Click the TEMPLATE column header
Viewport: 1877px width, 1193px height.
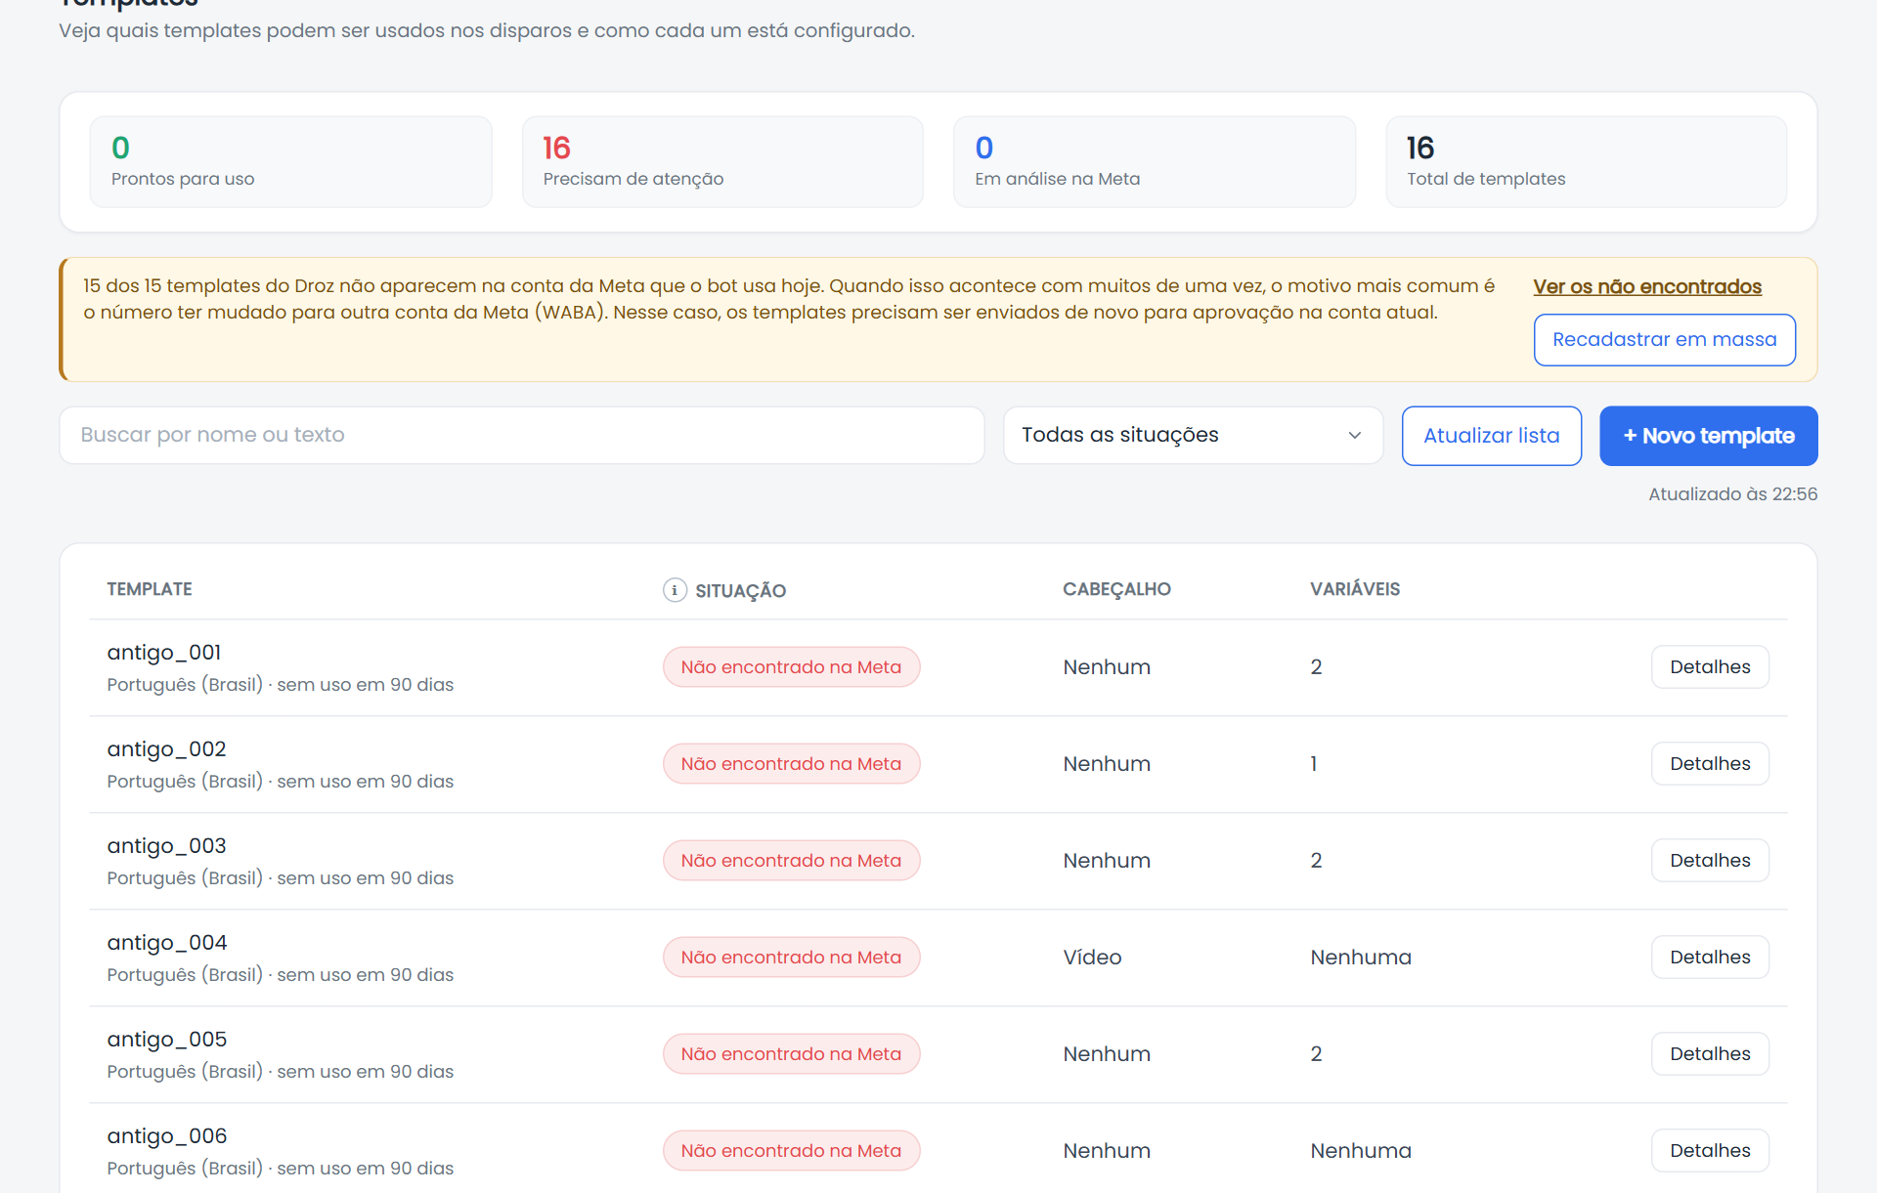pos(150,589)
